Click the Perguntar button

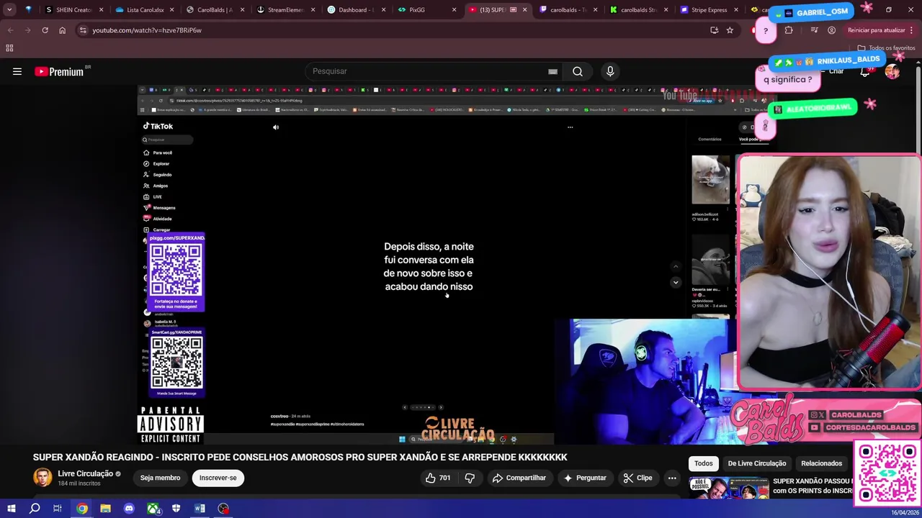[585, 478]
